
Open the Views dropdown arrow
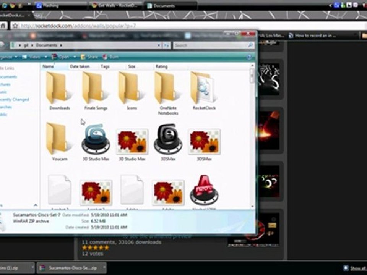click(x=46, y=57)
